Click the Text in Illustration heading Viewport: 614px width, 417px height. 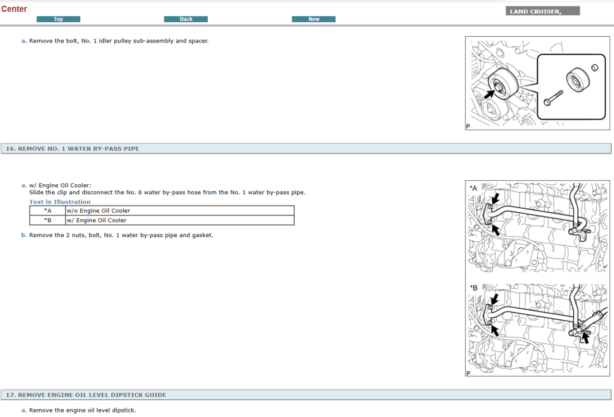60,202
